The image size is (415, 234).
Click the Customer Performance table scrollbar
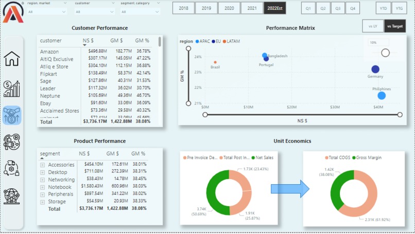[x=160, y=42]
